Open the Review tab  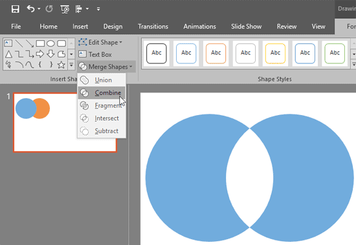287,27
